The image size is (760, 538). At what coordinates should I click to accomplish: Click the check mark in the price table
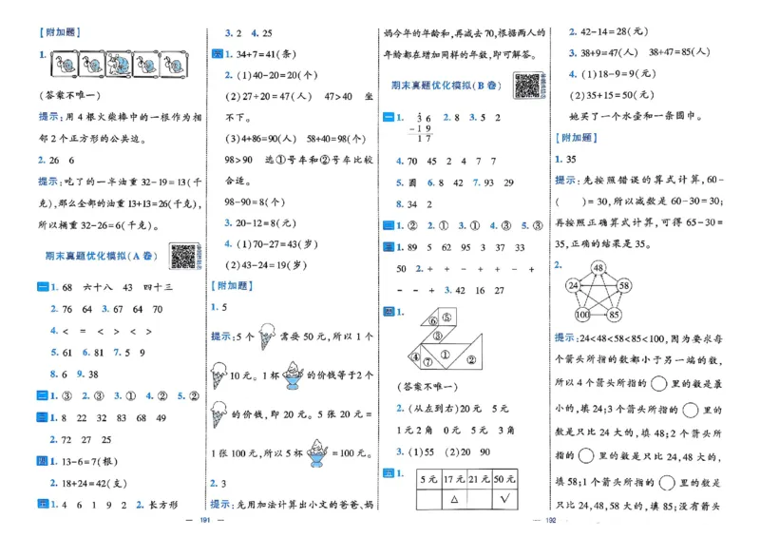505,499
